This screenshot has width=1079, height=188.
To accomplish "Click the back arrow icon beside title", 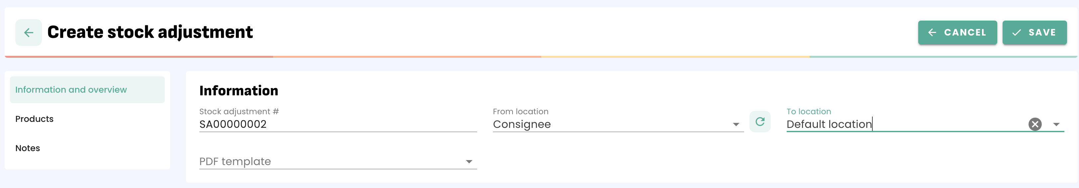I will [x=29, y=33].
